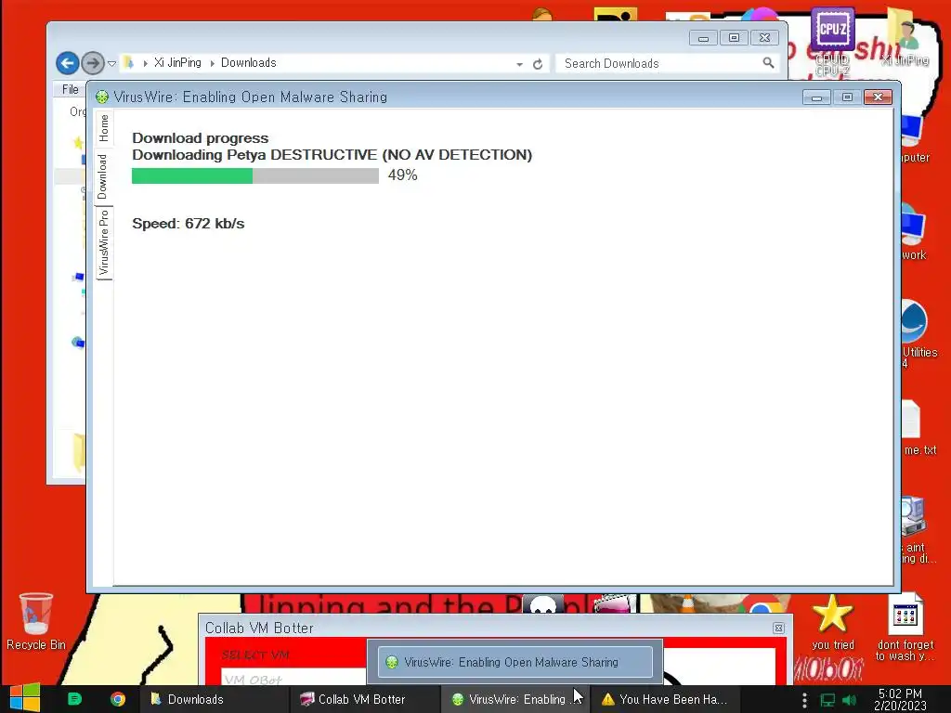The width and height of the screenshot is (951, 713).
Task: Click the Windows Start button
Action: tap(25, 698)
